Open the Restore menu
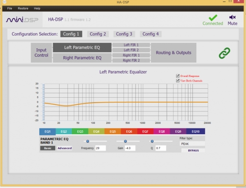This screenshot has width=246, height=188. [x=23, y=8]
